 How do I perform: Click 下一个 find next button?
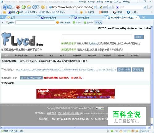77,23
